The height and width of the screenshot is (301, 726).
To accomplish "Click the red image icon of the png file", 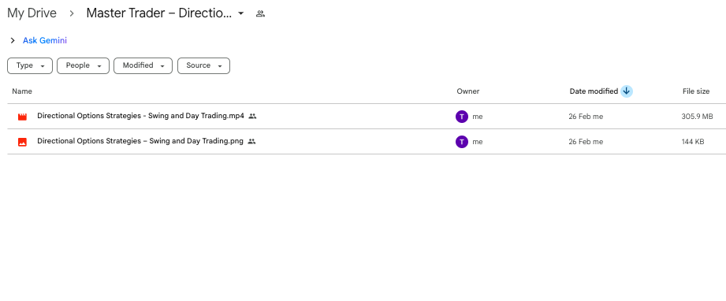I will tap(22, 142).
